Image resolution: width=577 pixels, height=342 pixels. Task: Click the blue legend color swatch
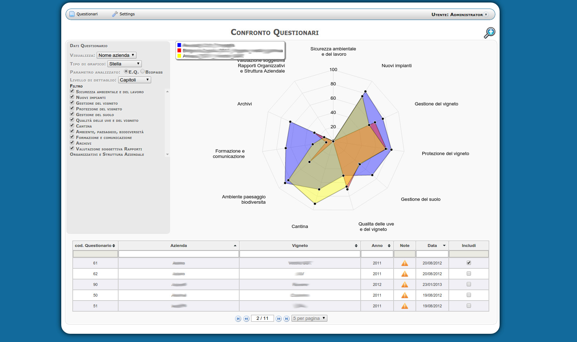[x=179, y=45]
